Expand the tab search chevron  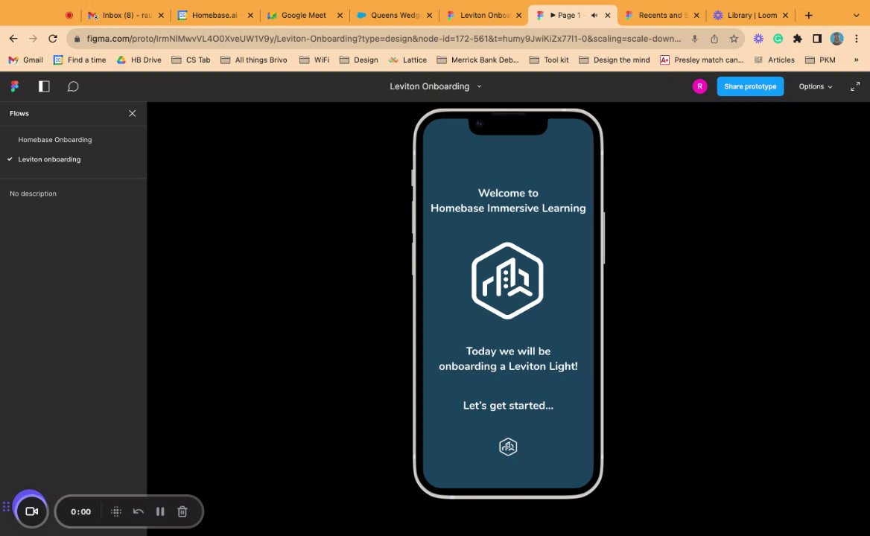856,15
